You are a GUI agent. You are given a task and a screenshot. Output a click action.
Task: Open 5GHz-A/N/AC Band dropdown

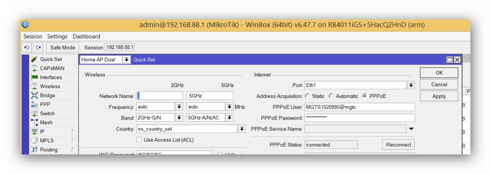point(229,118)
